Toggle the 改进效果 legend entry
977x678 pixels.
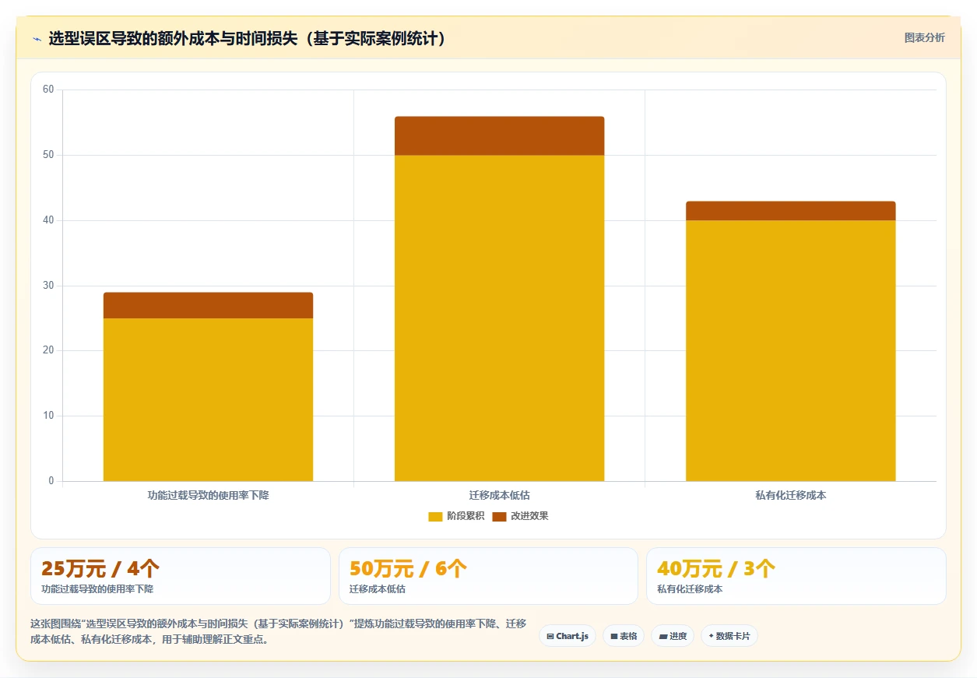520,516
